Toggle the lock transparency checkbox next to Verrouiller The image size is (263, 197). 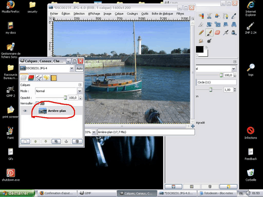pos(37,103)
